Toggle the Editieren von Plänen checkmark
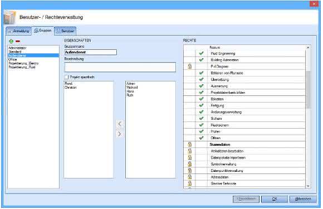 click(201, 73)
